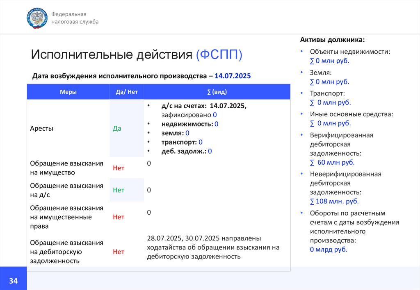Click the 'земля: 0' bullet
Viewport: 420px width, 290px height.
[x=175, y=133]
